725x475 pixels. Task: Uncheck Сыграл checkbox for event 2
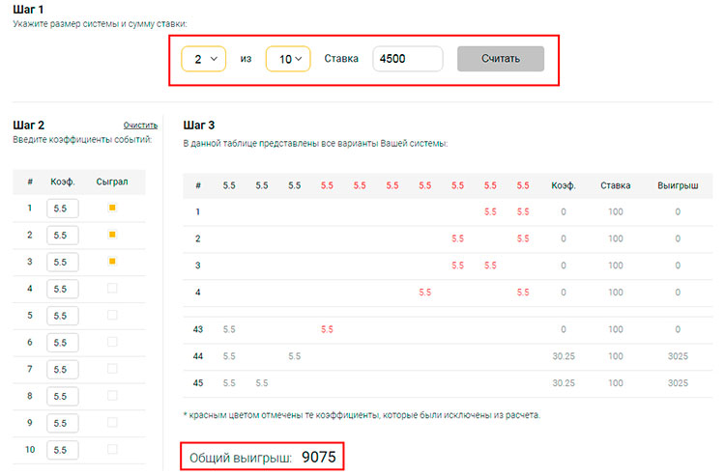click(112, 235)
